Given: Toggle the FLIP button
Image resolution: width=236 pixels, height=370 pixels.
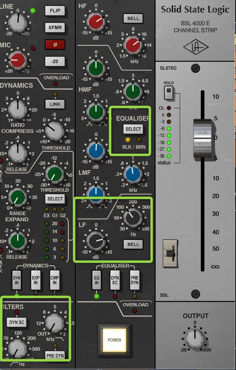Looking at the screenshot, I should coord(55,11).
